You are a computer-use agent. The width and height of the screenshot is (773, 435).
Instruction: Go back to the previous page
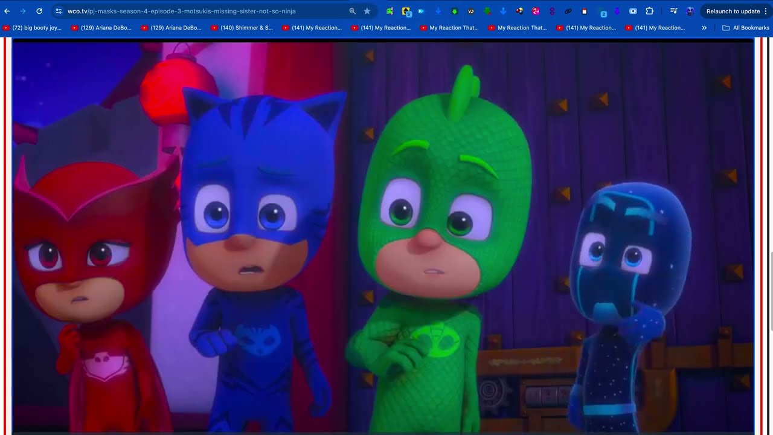point(7,11)
